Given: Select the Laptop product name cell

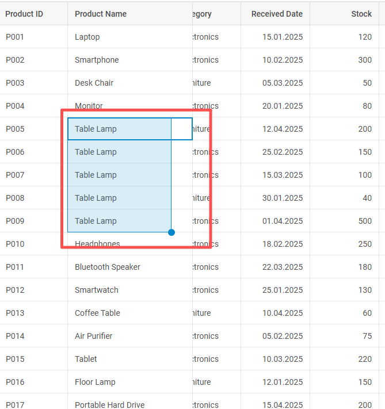Looking at the screenshot, I should pos(87,37).
